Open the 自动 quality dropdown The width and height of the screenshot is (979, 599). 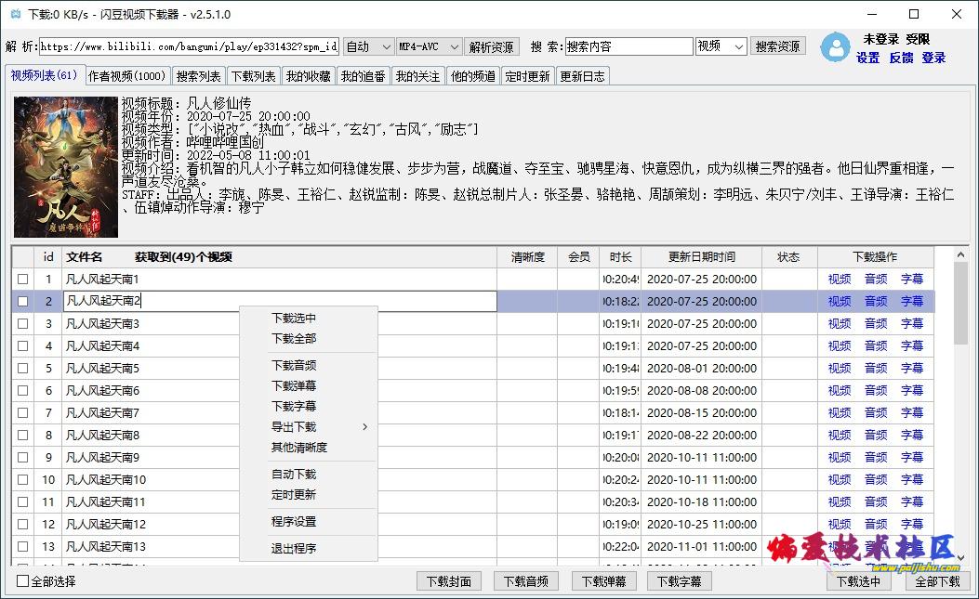[368, 46]
